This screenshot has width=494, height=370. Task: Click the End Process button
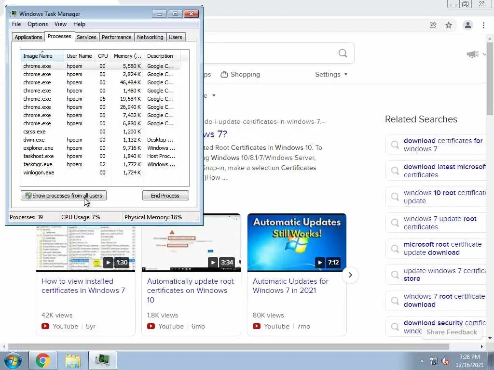point(165,196)
